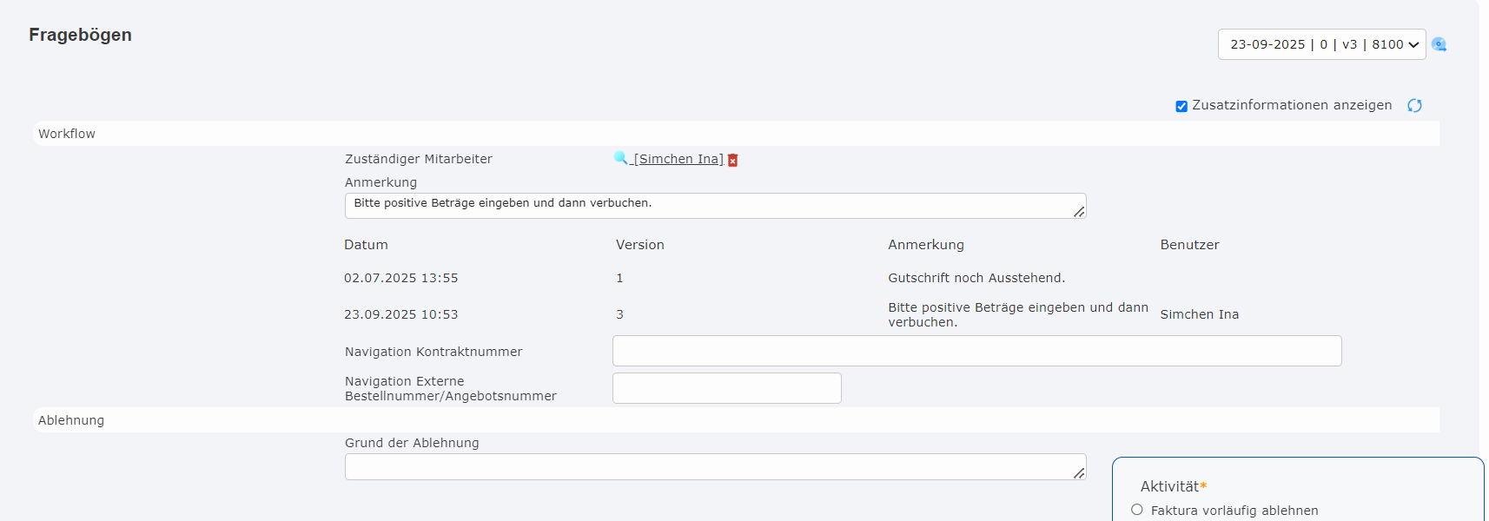Click the blue refresh arrows icon
Screen dimensions: 1489x521
coord(1414,105)
